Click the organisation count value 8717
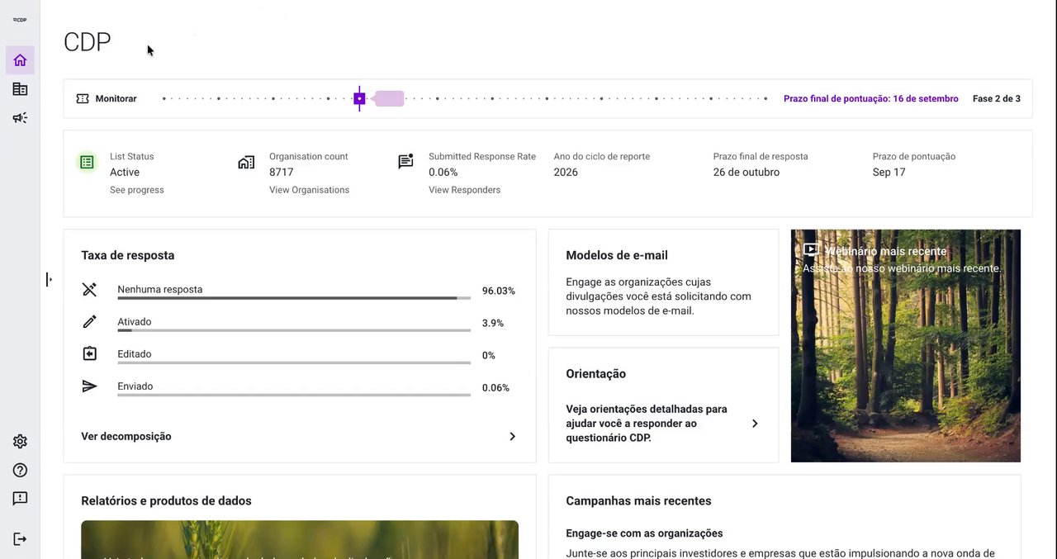 [x=281, y=173]
